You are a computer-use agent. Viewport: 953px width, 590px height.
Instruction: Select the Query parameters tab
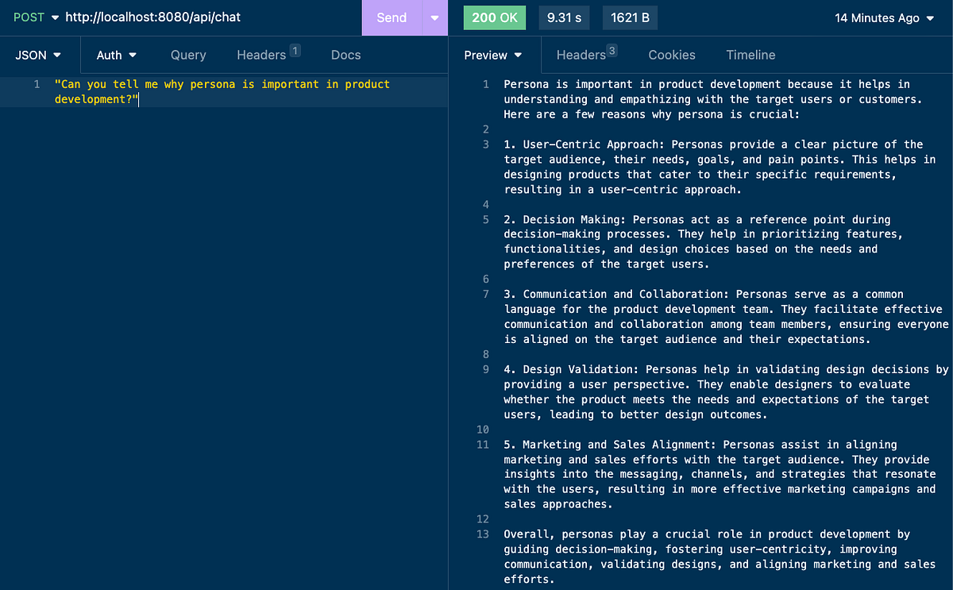pyautogui.click(x=188, y=55)
